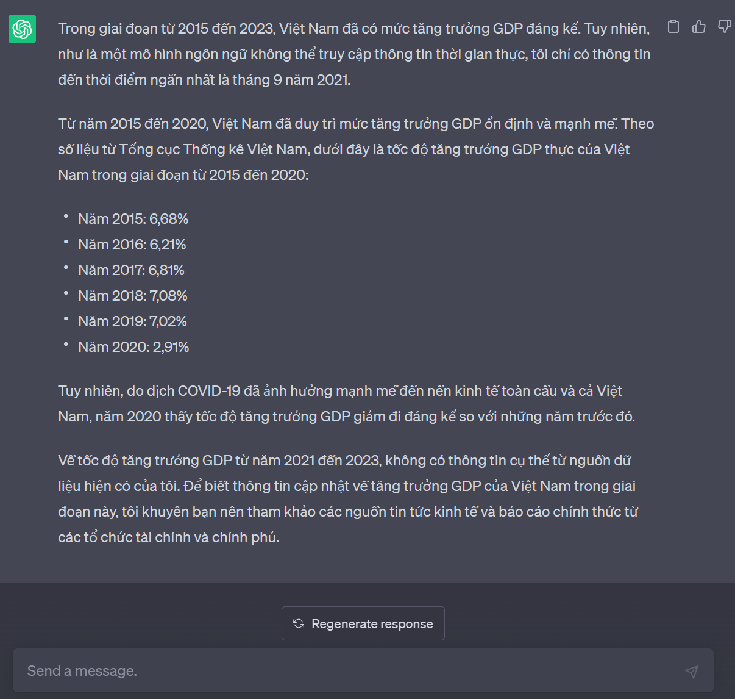
Task: Click the Regenerate response button label
Action: click(x=372, y=624)
